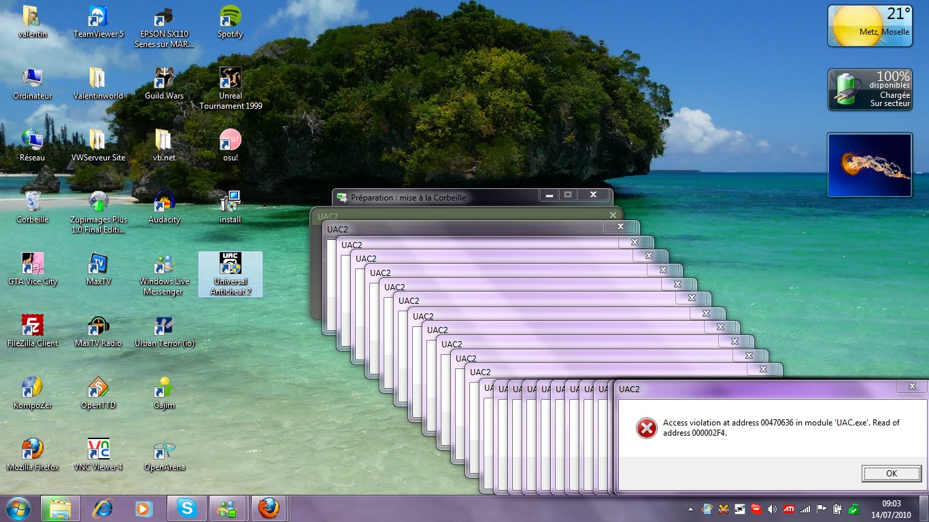This screenshot has width=929, height=522.
Task: Launch VNC Viewer 4 shortcut
Action: tap(99, 455)
